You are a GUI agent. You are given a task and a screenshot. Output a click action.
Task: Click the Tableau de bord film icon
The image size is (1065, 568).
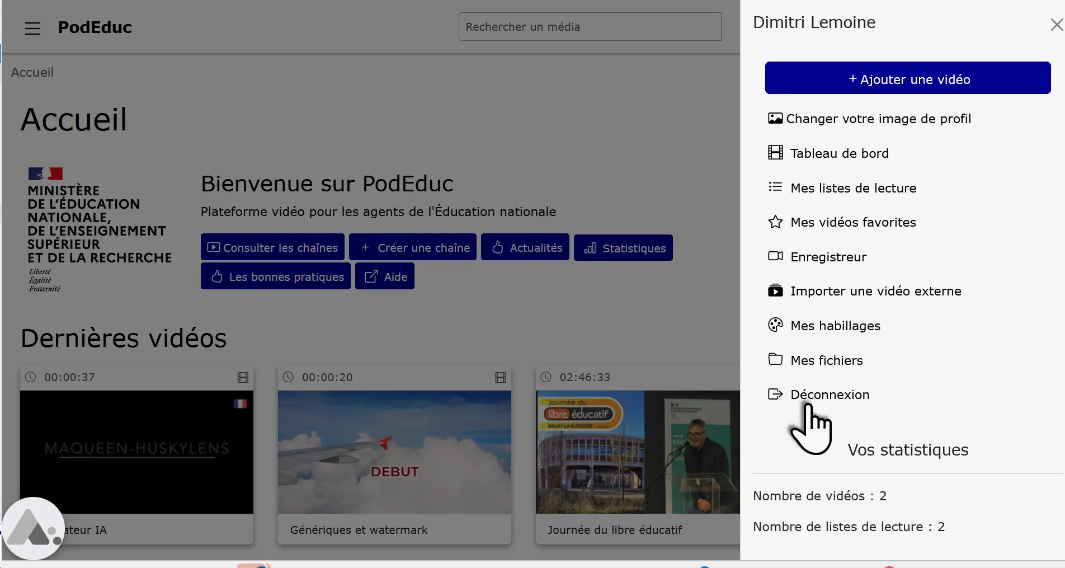point(775,153)
